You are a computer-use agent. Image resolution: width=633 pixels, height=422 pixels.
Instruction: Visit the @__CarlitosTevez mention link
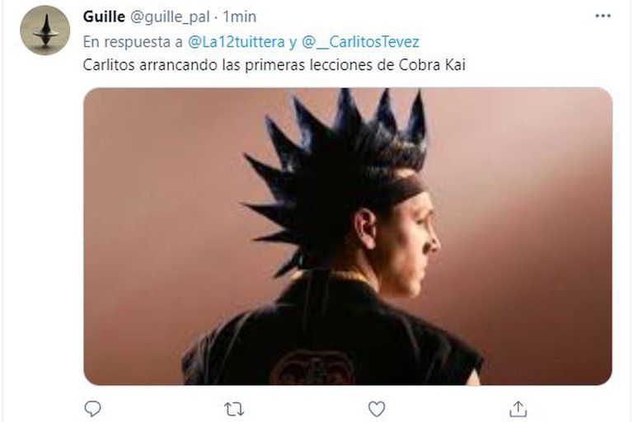(360, 41)
